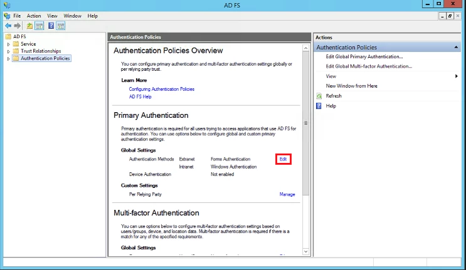Click the 'Multi-factor Authentication' heading
This screenshot has width=466, height=270.
point(156,213)
